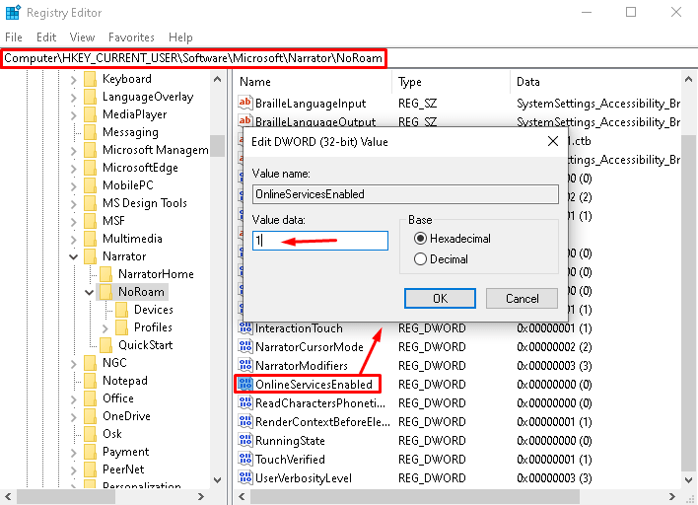Viewport: 698px width, 505px height.
Task: Click the RunningState DWORD icon
Action: coord(245,440)
